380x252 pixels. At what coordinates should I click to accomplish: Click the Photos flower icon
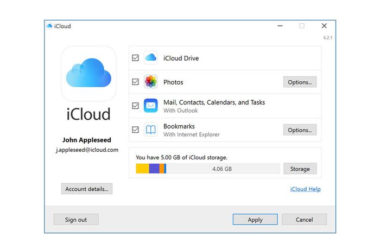tap(151, 81)
